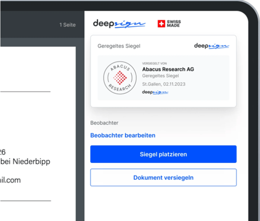Open the Beobachter bearbeiten link
The height and width of the screenshot is (221, 260).
[x=123, y=135]
